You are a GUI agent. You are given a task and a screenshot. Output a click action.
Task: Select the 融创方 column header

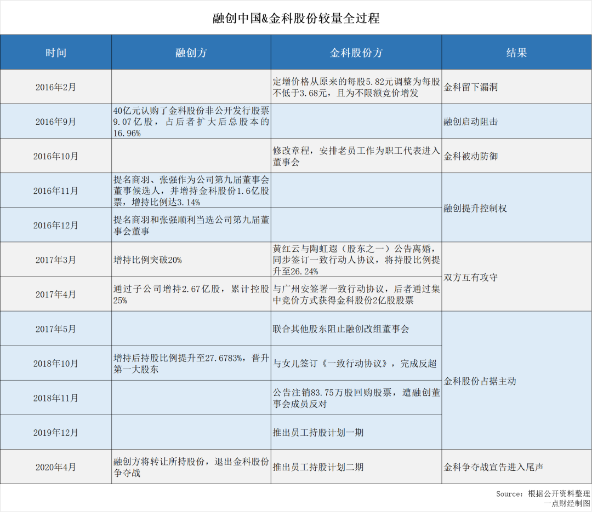click(191, 53)
